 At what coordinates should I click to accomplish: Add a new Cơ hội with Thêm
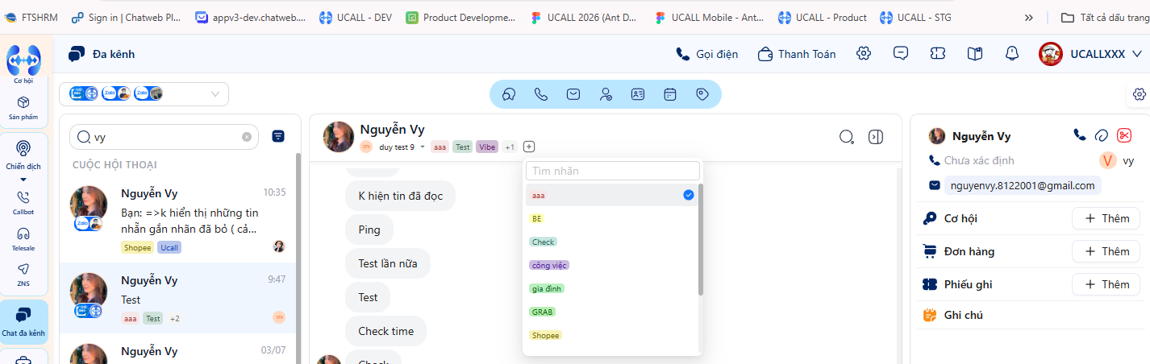1105,218
